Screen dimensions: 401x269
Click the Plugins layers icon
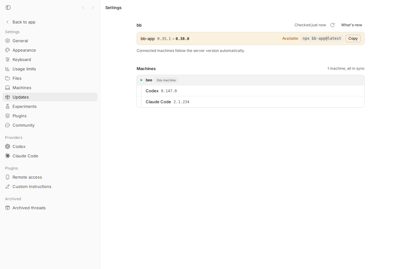click(8, 116)
